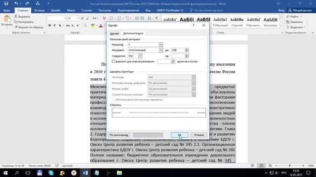Sort paragraphs with the sort icon
The height and width of the screenshot is (177, 316).
coord(149,19)
